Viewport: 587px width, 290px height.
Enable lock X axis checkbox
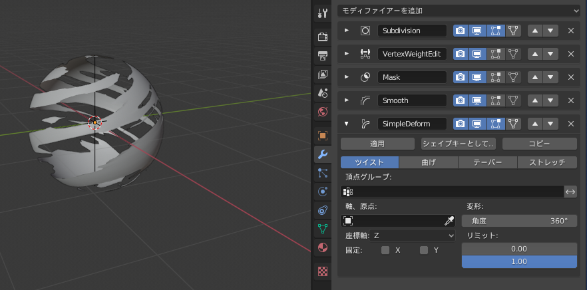tap(385, 250)
